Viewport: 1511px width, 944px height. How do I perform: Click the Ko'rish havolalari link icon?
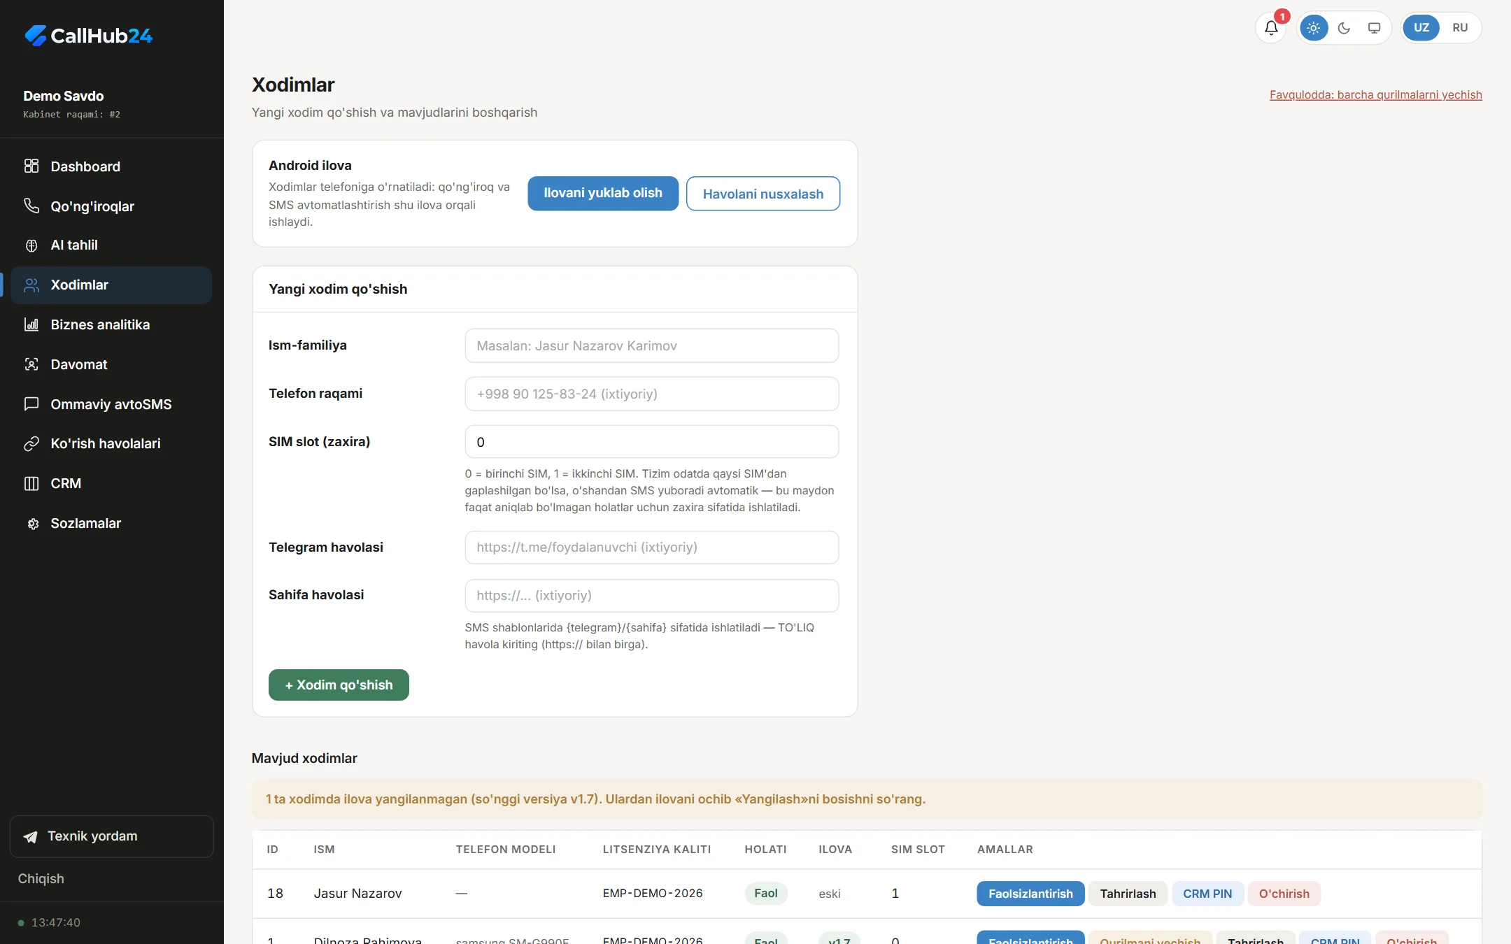[31, 444]
